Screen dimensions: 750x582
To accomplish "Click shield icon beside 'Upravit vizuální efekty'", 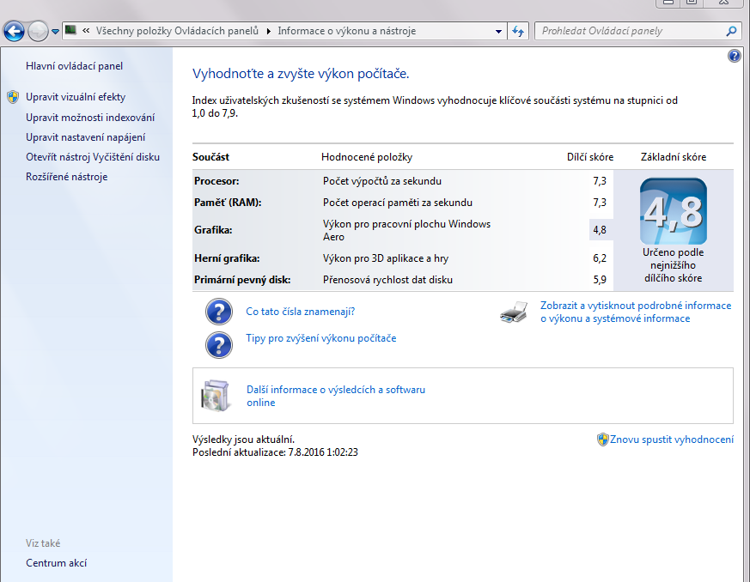I will coord(13,97).
